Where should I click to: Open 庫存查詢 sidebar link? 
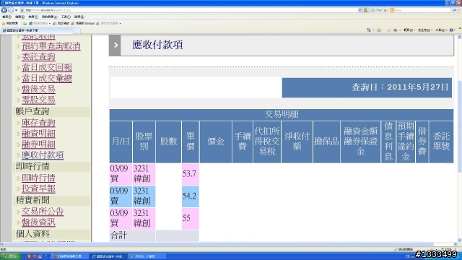pyautogui.click(x=38, y=123)
